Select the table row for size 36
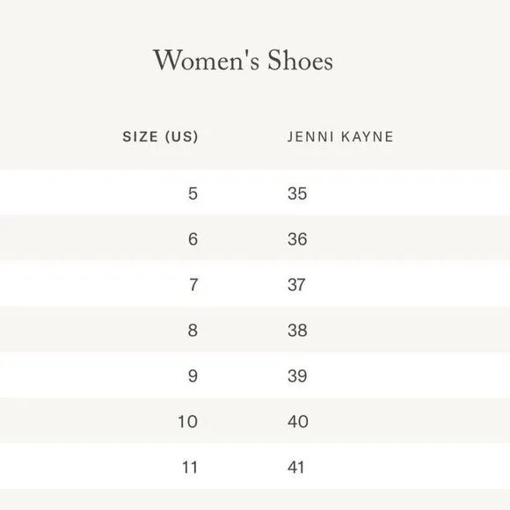 click(x=255, y=237)
